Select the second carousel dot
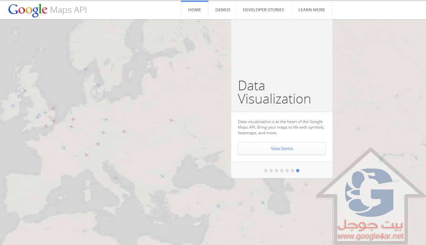 pyautogui.click(x=271, y=171)
